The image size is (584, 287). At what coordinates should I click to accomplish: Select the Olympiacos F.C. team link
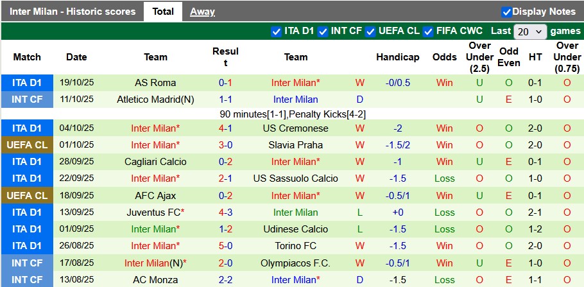pos(295,263)
